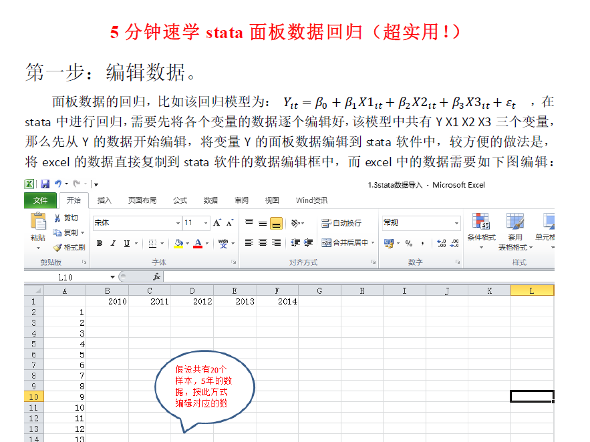Switch to the 页面布局 Page Layout tab
The height and width of the screenshot is (442, 590).
tap(142, 200)
